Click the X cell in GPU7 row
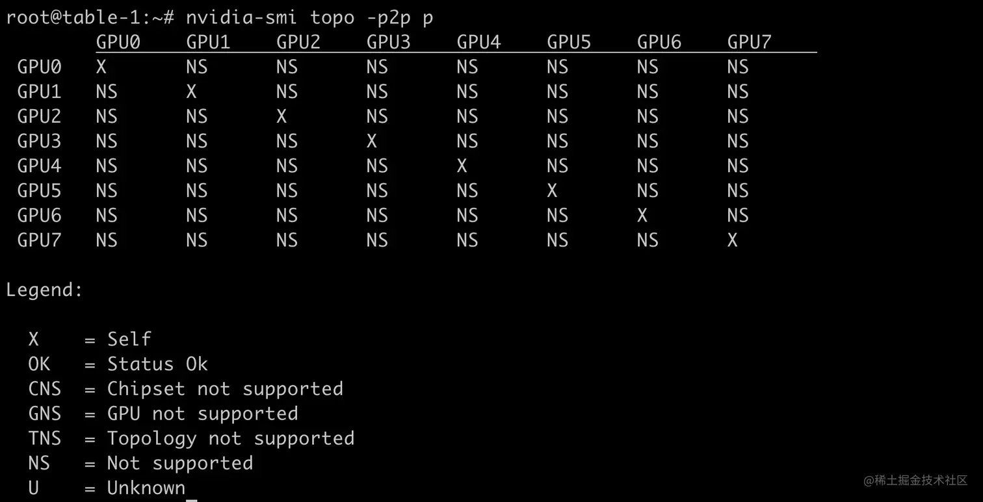983x502 pixels. [x=733, y=240]
